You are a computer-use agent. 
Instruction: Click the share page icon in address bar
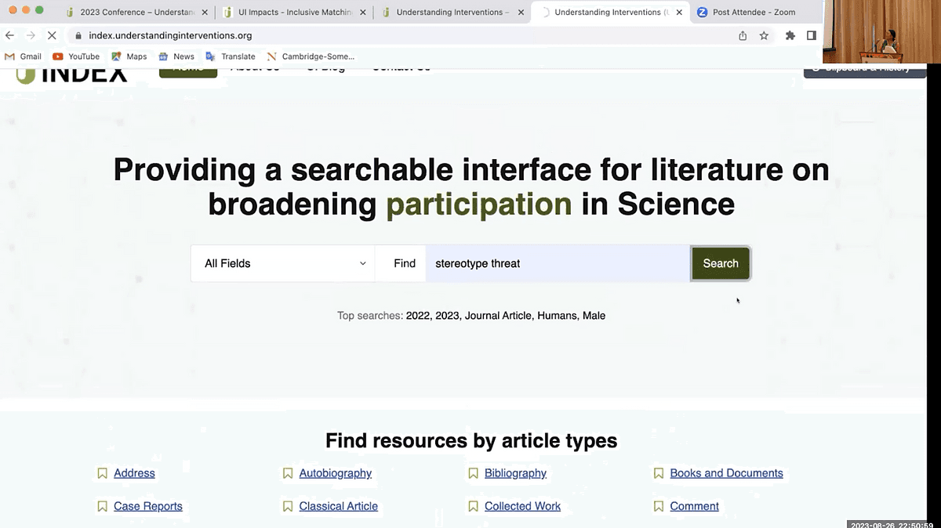[x=743, y=35]
